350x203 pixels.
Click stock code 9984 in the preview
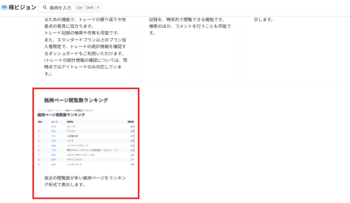tap(54, 146)
